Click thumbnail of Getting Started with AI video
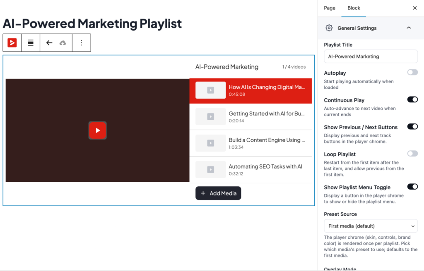Viewport: 424px width, 271px height. pos(210,116)
